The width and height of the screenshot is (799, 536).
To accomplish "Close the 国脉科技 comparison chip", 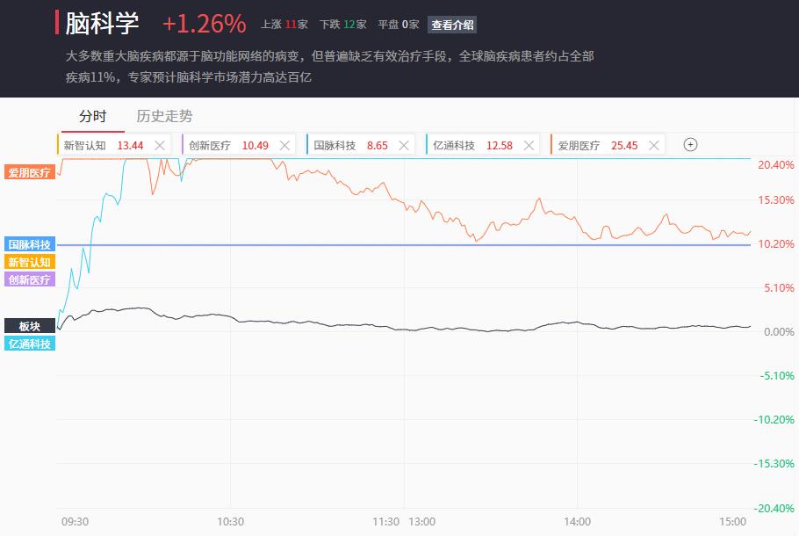I will (404, 145).
